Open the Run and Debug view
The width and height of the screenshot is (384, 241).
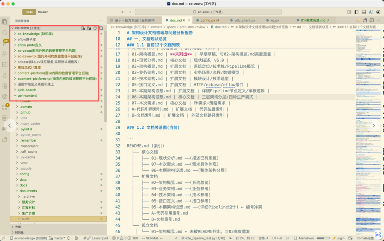[5, 54]
